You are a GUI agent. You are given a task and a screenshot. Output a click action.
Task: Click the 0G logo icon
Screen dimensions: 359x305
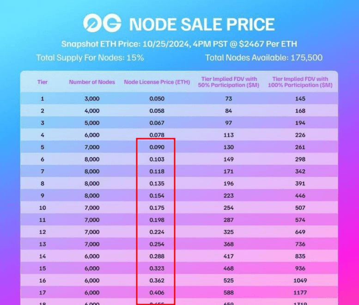(103, 23)
